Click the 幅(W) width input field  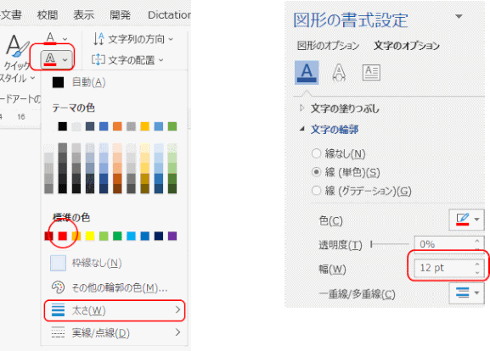pos(449,268)
